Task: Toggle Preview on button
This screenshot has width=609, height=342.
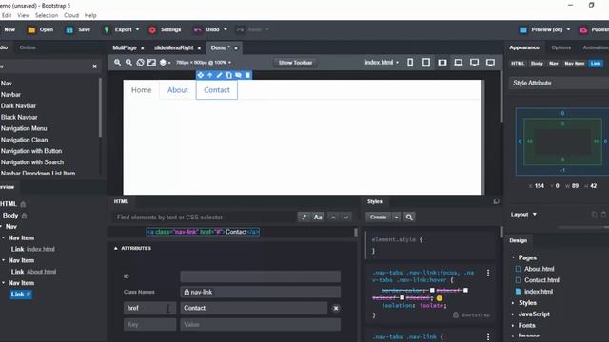Action: pos(541,29)
